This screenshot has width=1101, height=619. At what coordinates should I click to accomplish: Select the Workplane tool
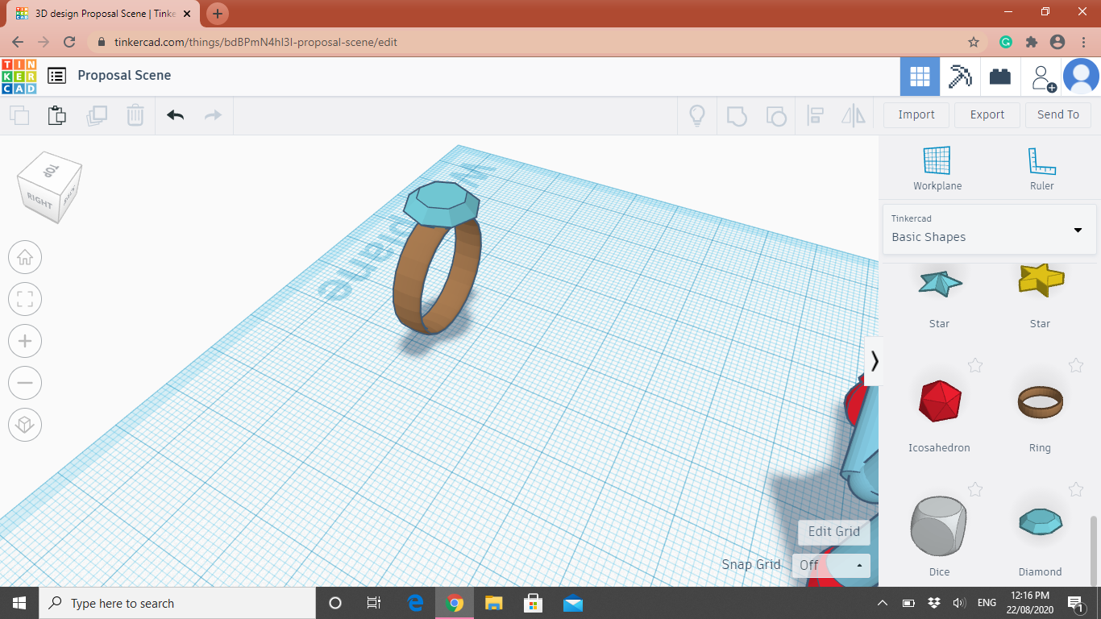point(937,168)
